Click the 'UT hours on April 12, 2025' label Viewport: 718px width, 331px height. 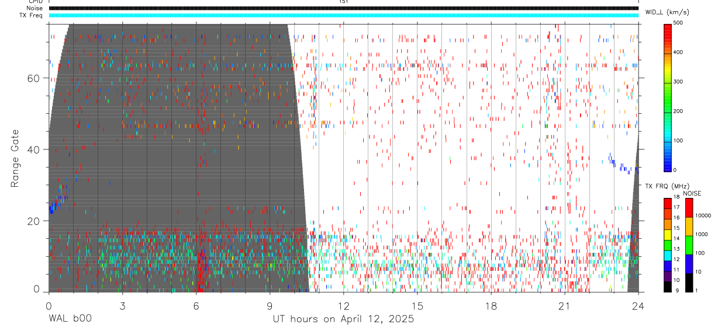click(343, 319)
